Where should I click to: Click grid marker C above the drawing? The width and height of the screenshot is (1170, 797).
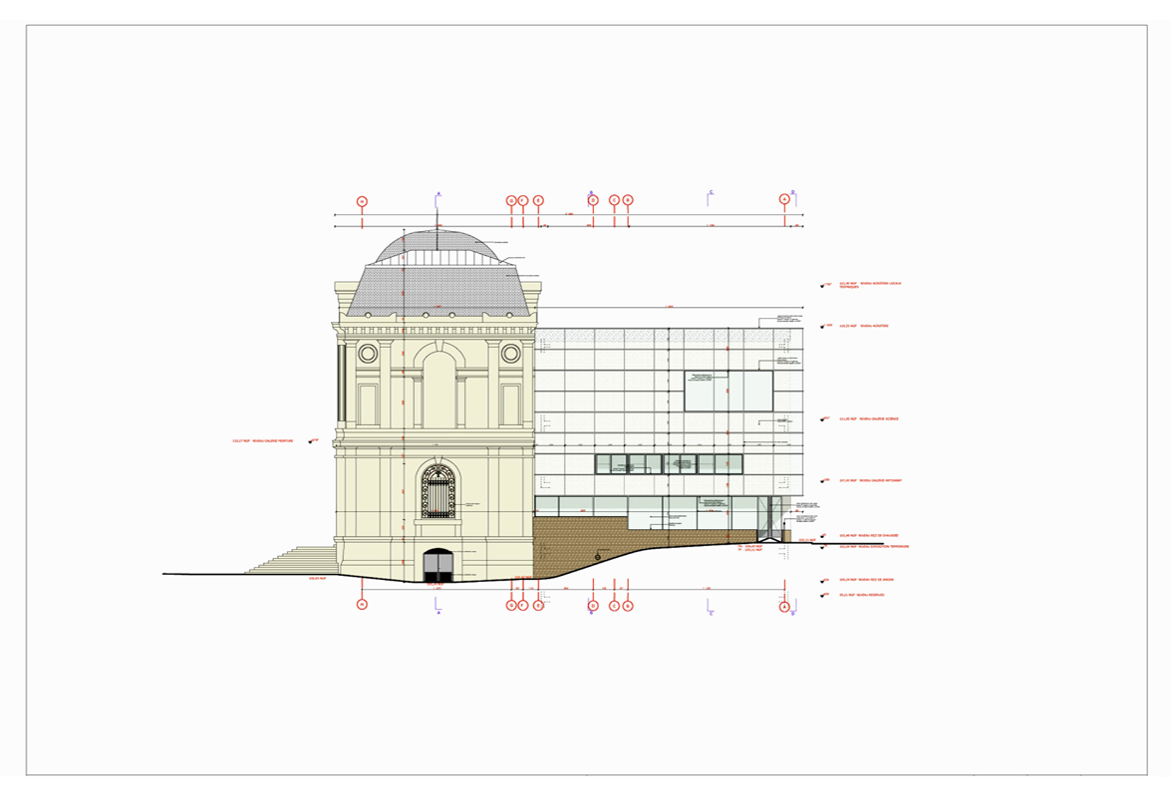pyautogui.click(x=614, y=200)
